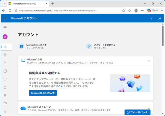The width and height of the screenshot is (165, 116).
Task: Click the scrollbar down arrow
Action: tap(163, 114)
